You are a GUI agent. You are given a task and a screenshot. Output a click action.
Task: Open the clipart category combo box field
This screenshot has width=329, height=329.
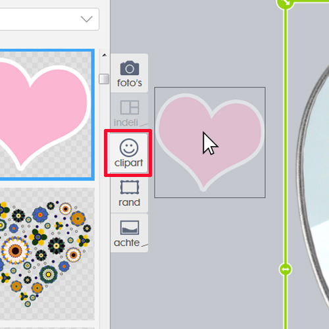pyautogui.click(x=49, y=19)
